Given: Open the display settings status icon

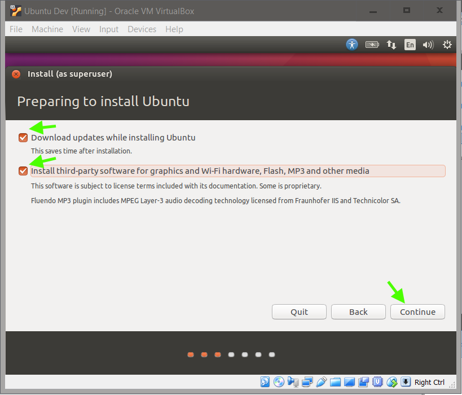Looking at the screenshot, I should [x=349, y=382].
